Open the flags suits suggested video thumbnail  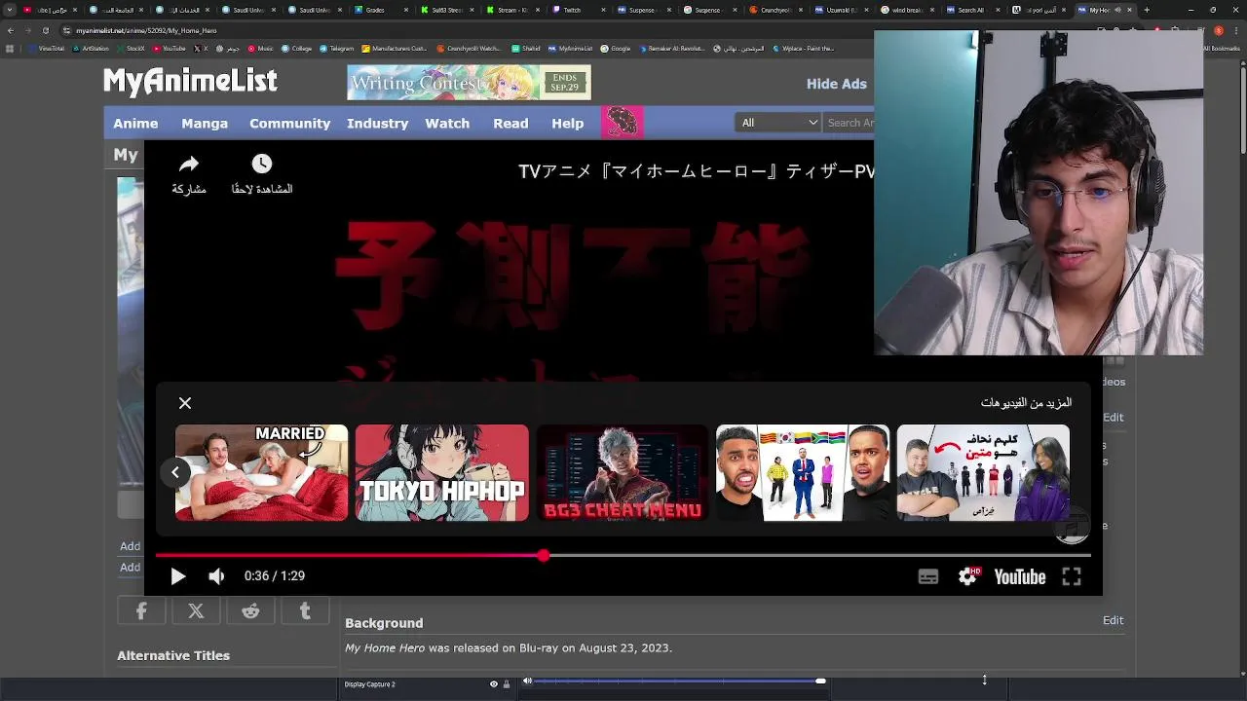[803, 472]
